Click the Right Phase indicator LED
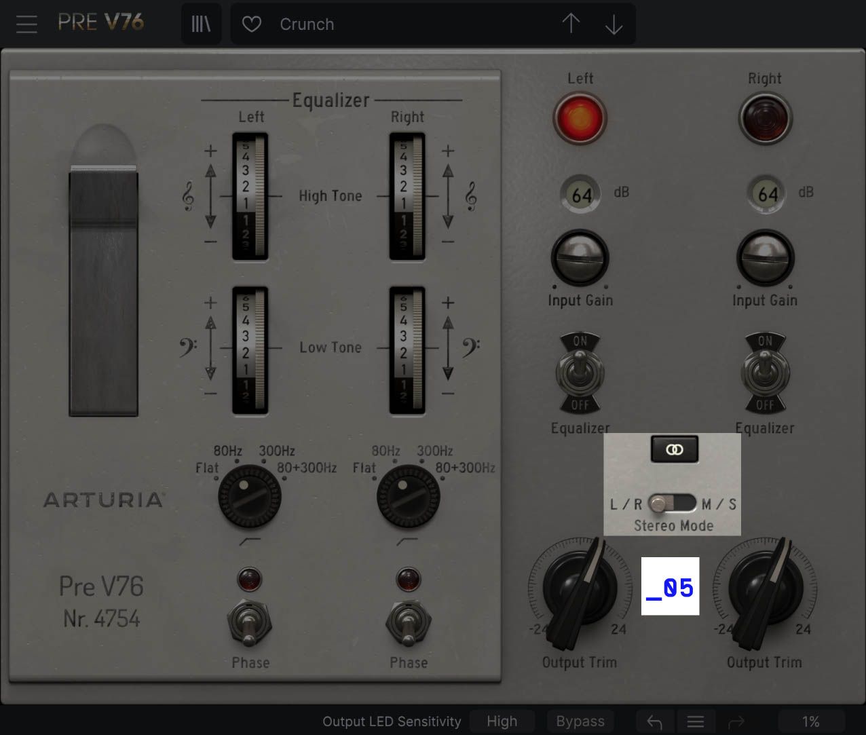866x735 pixels. (x=408, y=580)
